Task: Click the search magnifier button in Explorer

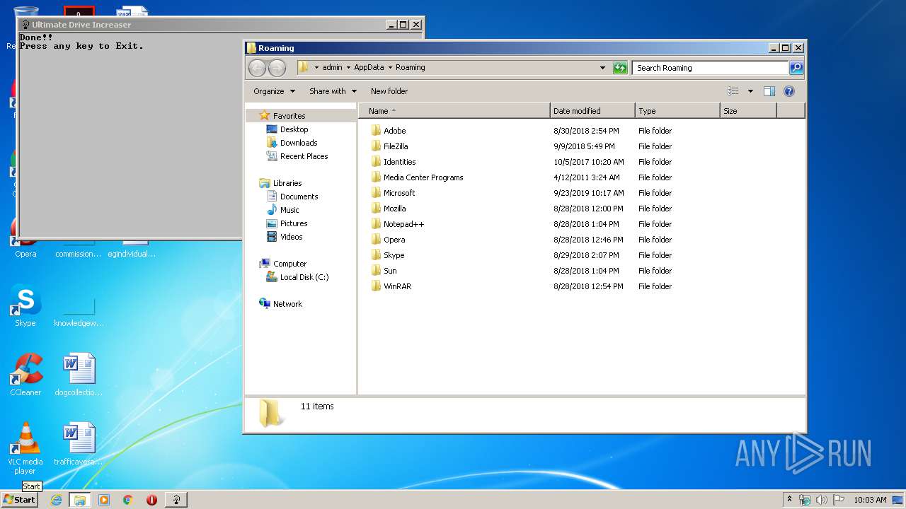Action: click(796, 68)
